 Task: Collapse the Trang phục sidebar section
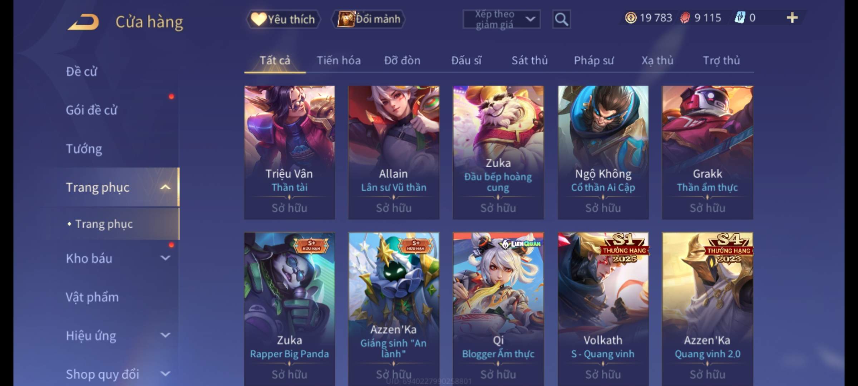[165, 187]
